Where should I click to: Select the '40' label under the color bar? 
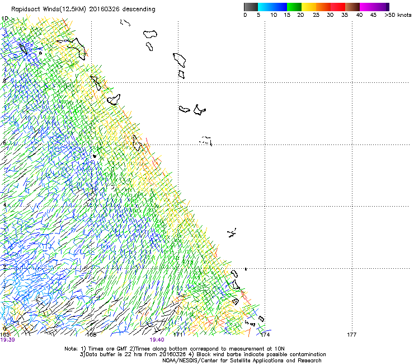point(359,15)
